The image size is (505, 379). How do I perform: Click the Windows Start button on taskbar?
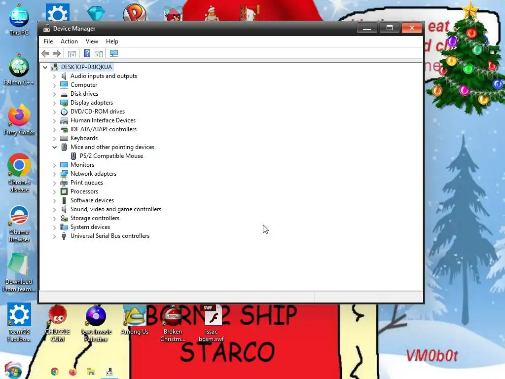click(x=13, y=371)
